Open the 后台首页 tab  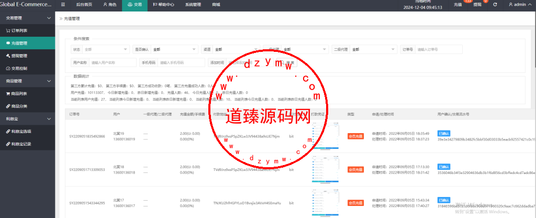coord(84,5)
